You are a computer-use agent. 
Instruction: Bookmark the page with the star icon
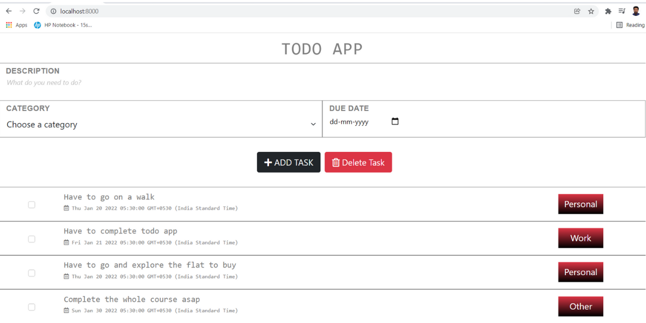click(x=591, y=11)
